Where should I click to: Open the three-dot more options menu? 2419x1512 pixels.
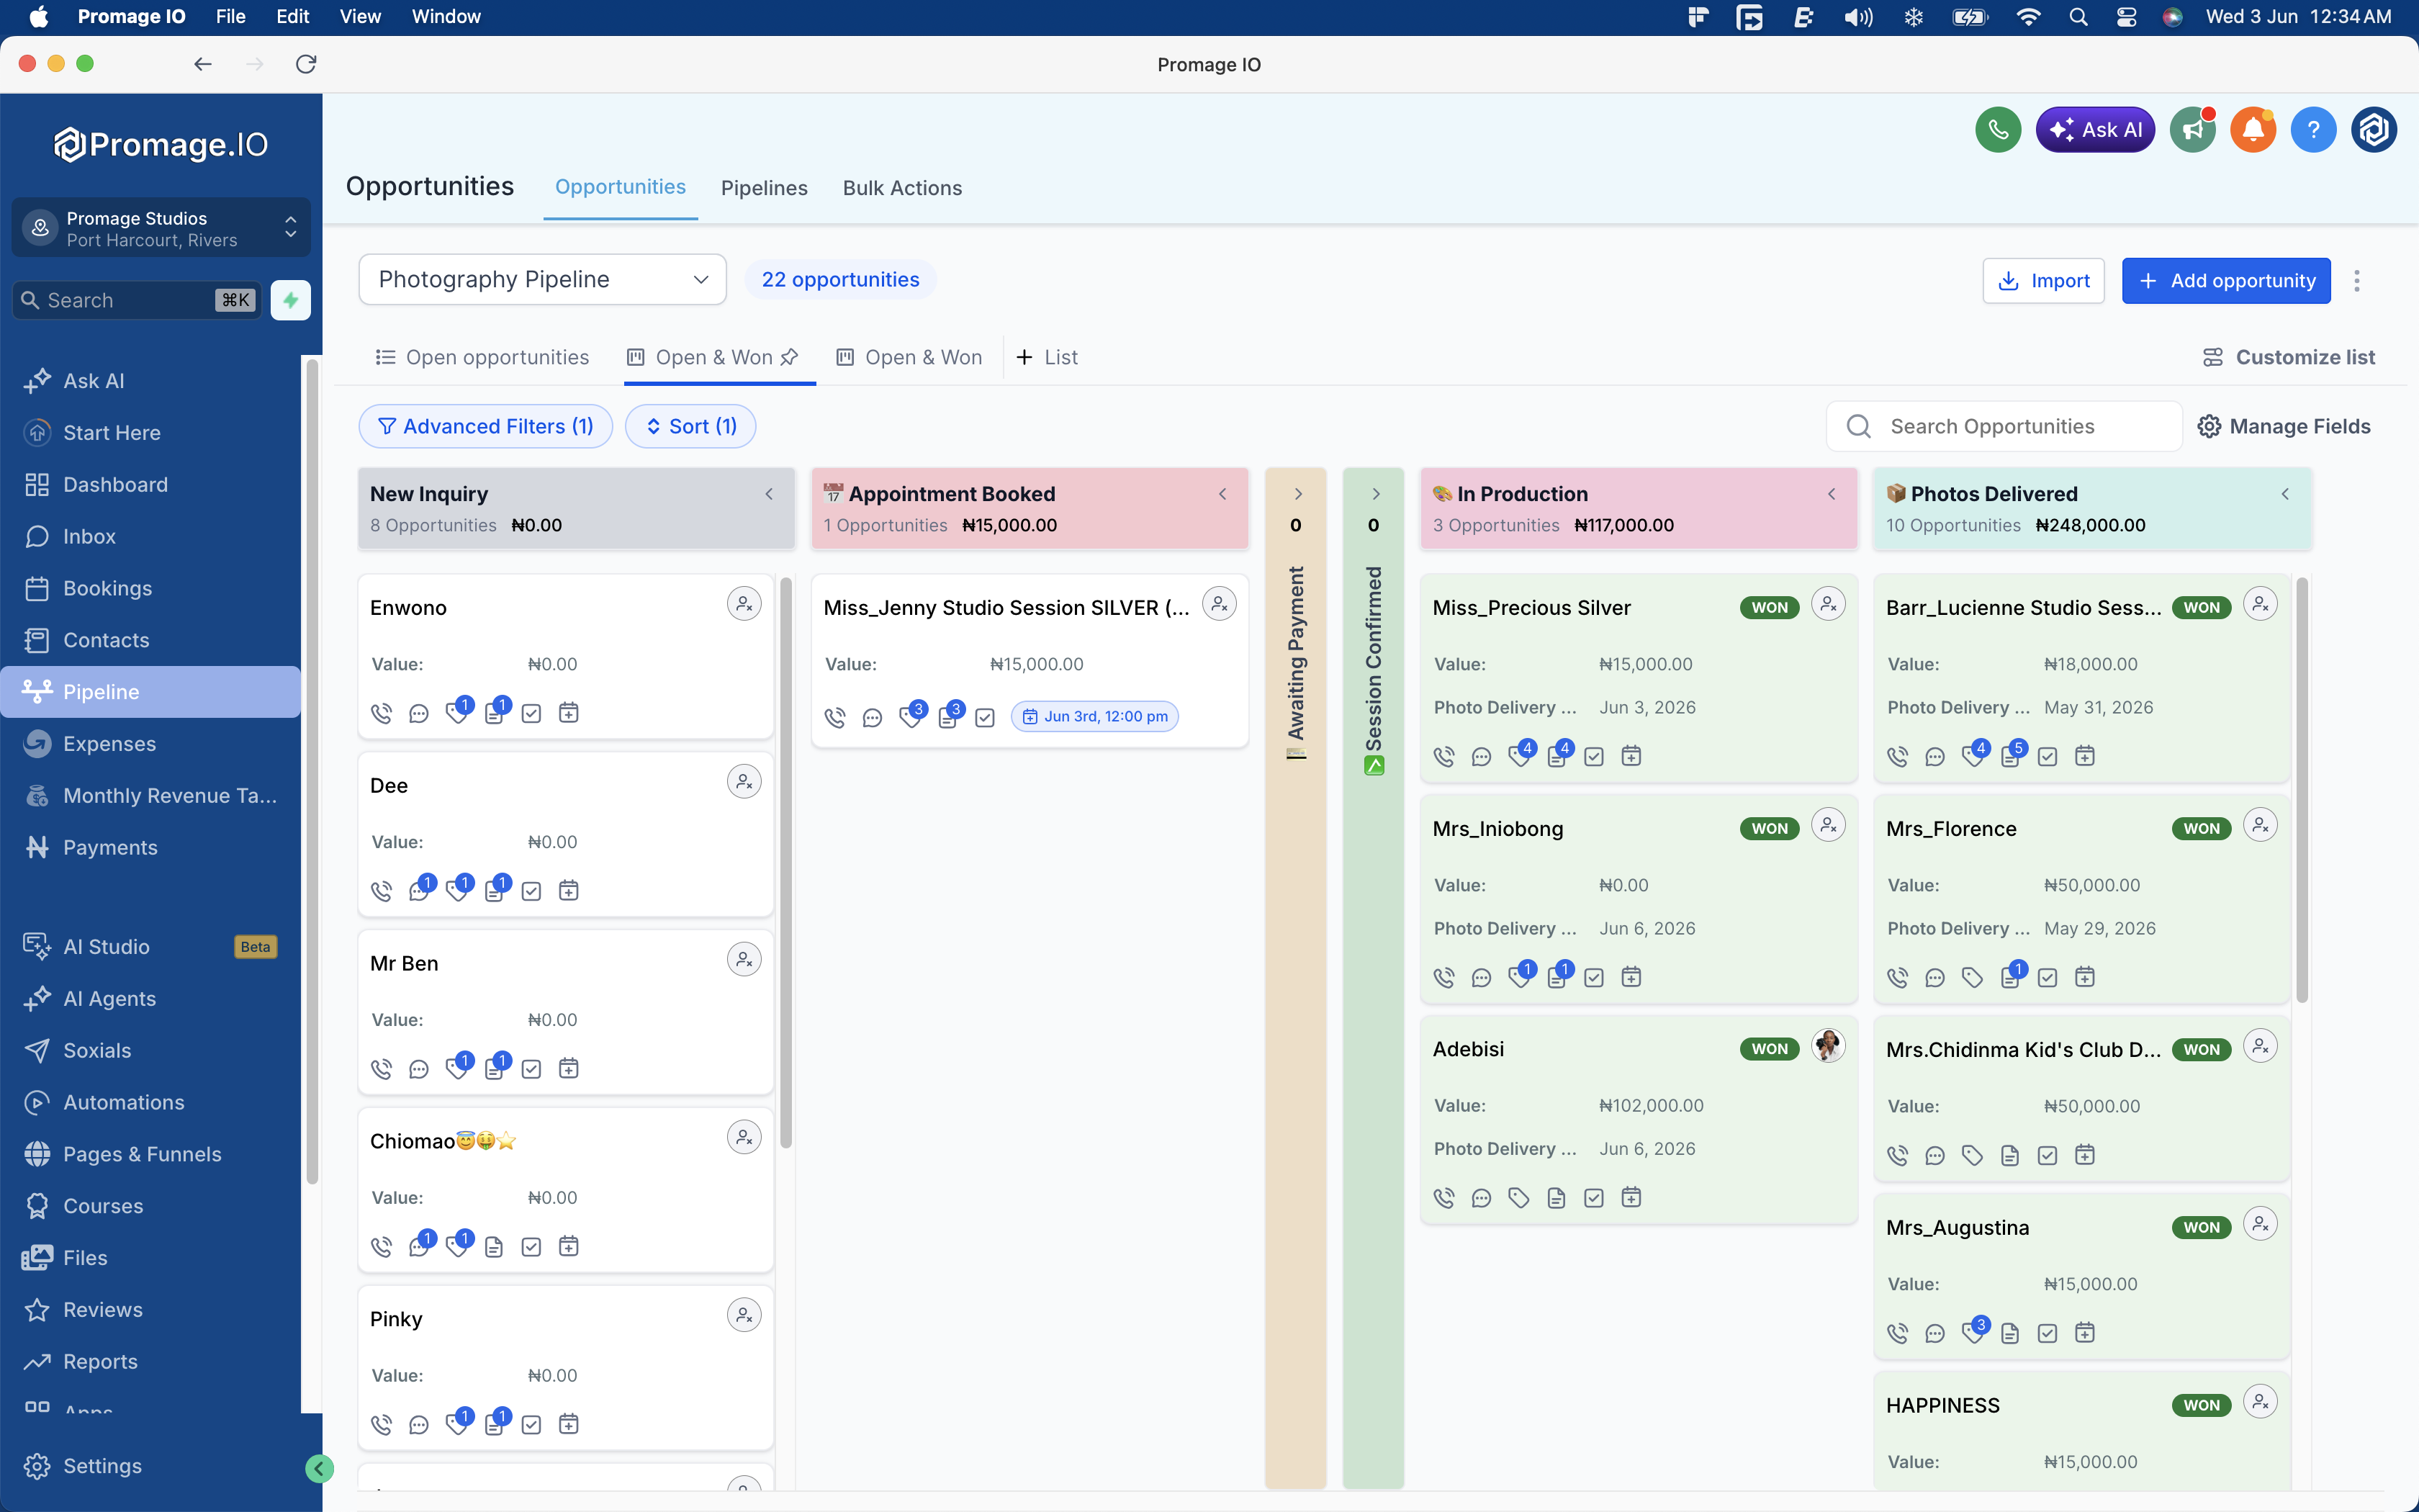point(2357,281)
